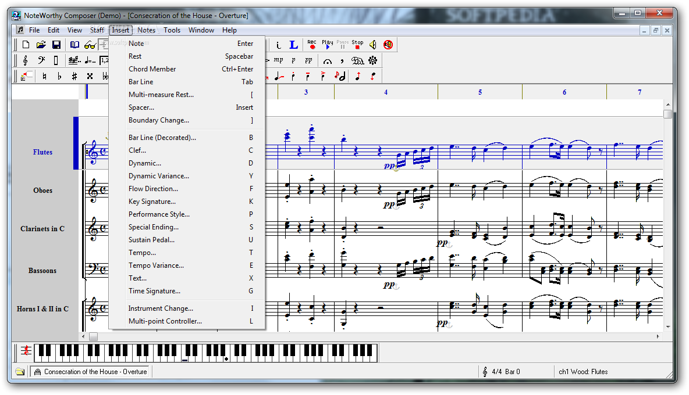This screenshot has width=689, height=395.
Task: Select the Bassoons staff label
Action: 42,271
